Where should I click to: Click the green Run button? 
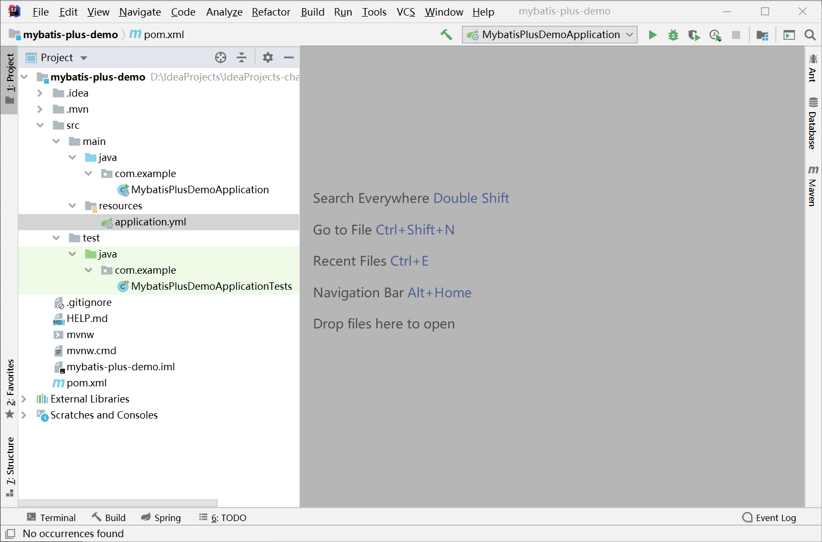[x=652, y=35]
